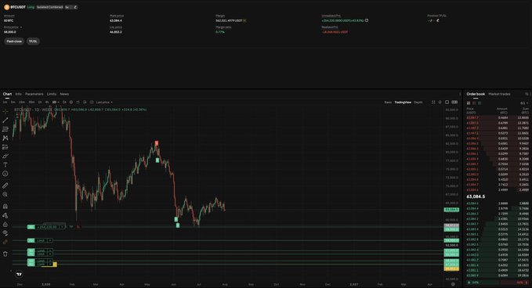The image size is (532, 288).
Task: Open the 0.1 price grouping dropdown
Action: [524, 103]
